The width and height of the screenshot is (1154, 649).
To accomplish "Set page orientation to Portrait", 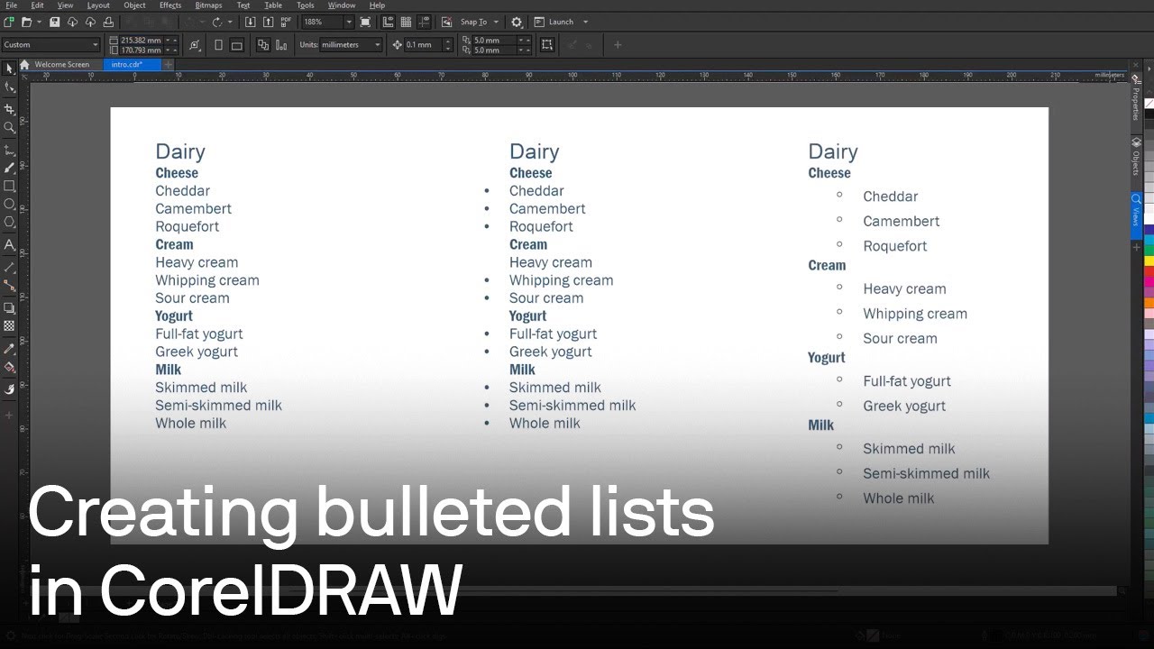I will (219, 44).
